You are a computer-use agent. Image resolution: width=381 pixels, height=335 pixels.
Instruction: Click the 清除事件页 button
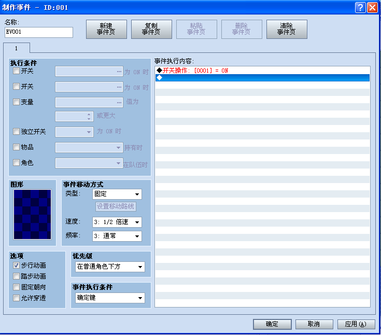coord(287,29)
